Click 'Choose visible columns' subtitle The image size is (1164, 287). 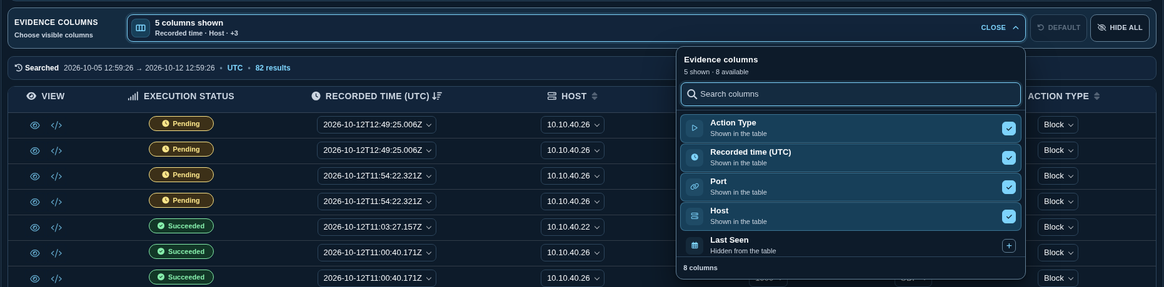(x=54, y=35)
